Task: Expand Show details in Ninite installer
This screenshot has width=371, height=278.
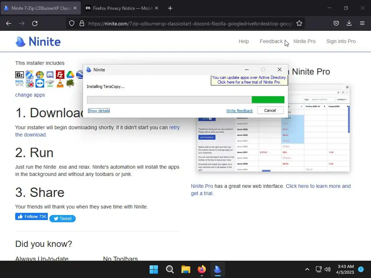Action: coord(99,111)
